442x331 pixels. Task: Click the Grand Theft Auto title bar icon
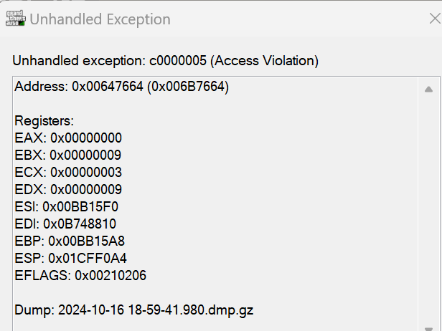14,19
